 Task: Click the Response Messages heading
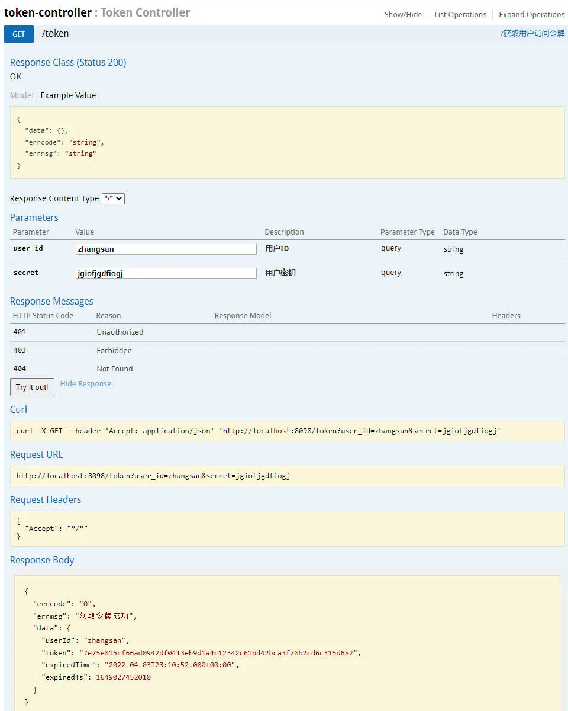51,302
